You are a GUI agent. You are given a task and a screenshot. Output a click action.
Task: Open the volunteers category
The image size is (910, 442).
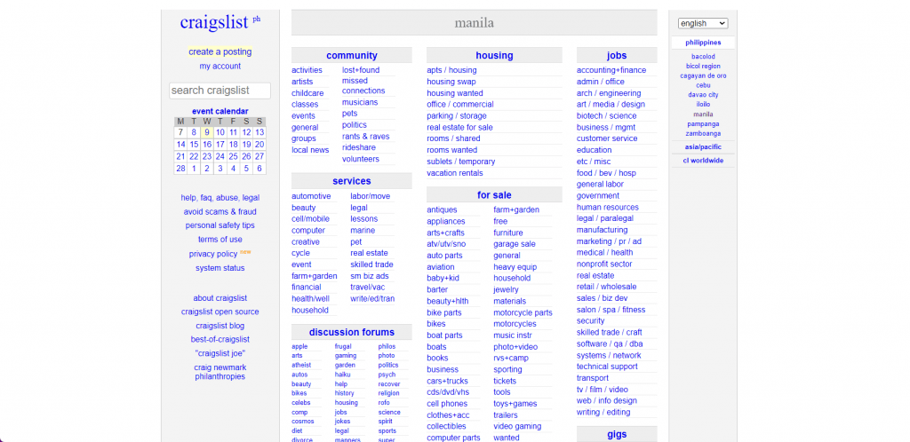[361, 159]
